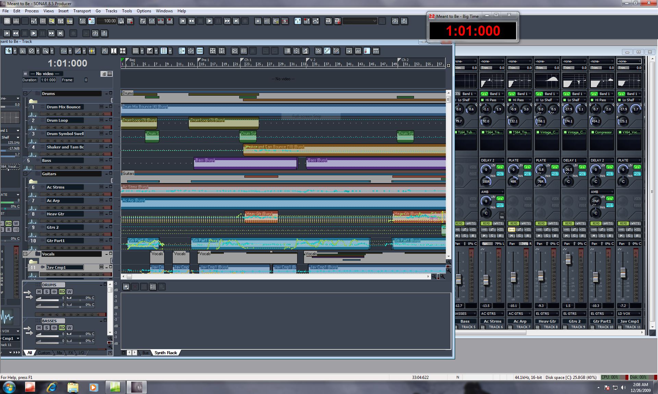Click Insert Synth plus button in Synth Rack

[126, 287]
